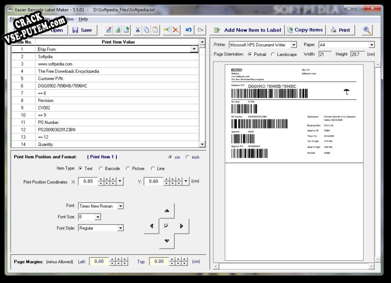
Task: Click the insert item arrow icon
Action: (x=167, y=30)
